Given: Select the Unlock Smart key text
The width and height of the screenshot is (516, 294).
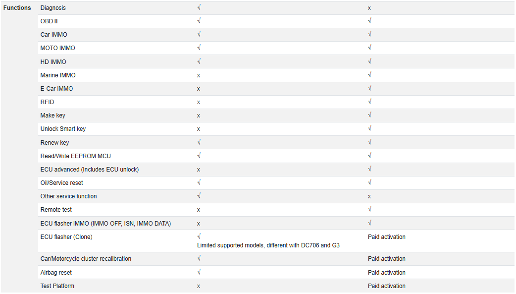Looking at the screenshot, I should (x=63, y=129).
